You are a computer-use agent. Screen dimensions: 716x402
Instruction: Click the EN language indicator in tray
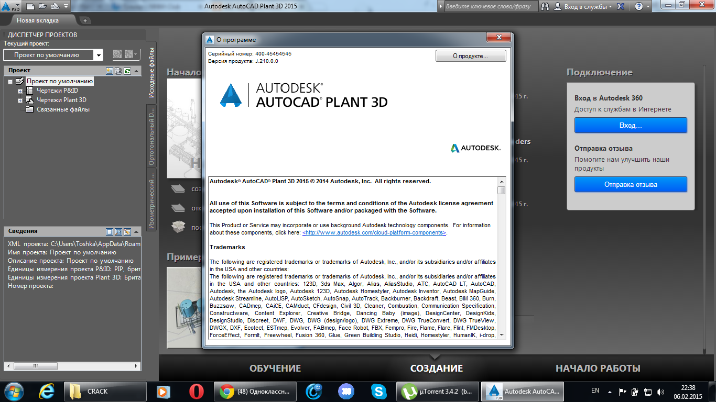595,390
